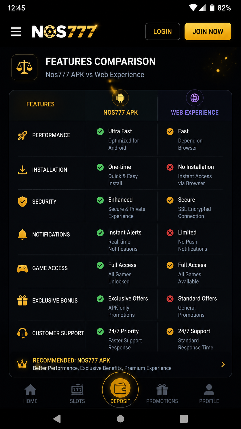This screenshot has height=429, width=241.
Task: Tap the Android robot APK icon
Action: click(120, 98)
